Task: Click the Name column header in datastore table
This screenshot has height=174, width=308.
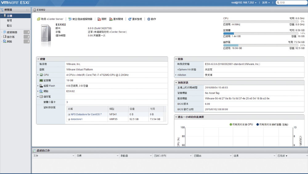Action: tap(87, 109)
